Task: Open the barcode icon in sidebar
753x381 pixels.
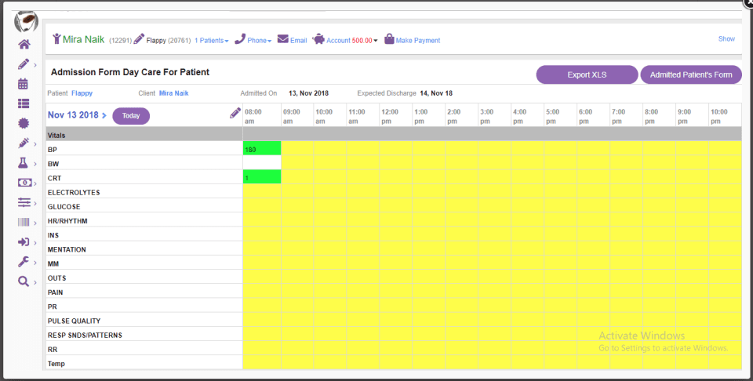Action: click(23, 222)
